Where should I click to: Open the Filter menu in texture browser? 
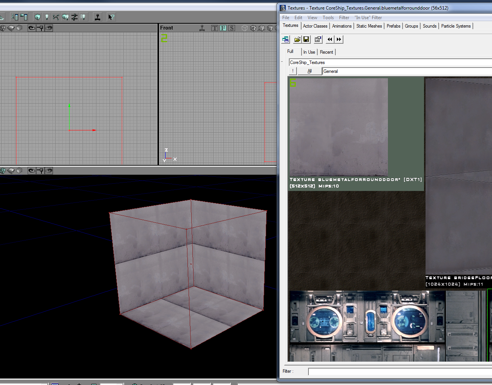coord(344,18)
